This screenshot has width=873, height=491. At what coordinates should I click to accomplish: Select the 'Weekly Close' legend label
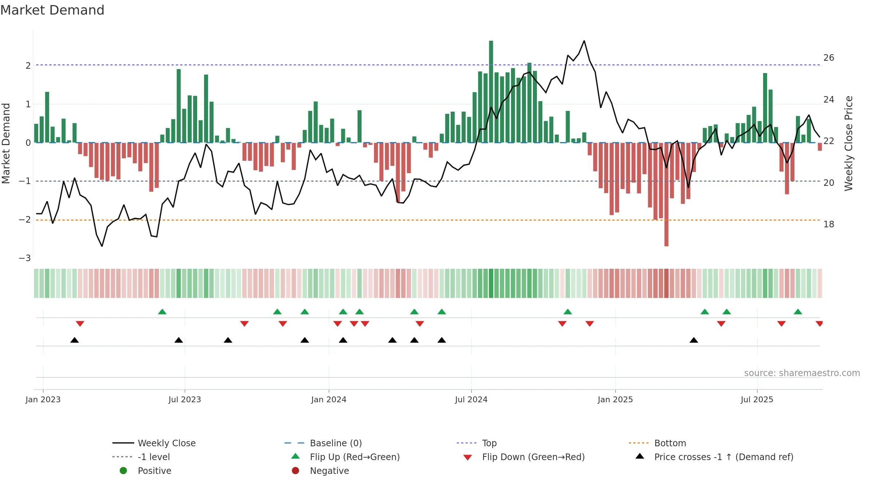pyautogui.click(x=167, y=443)
